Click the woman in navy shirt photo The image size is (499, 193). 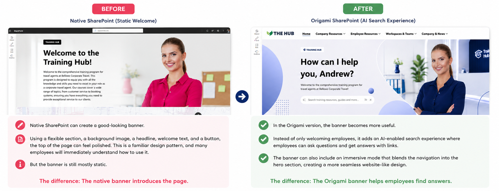[439, 80]
